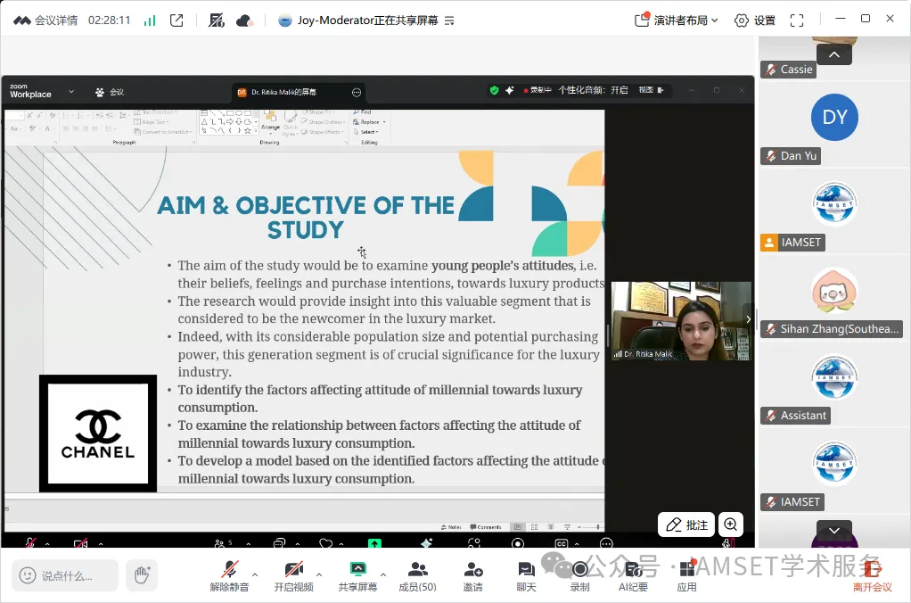Screen dimensions: 911x603
Task: Click Arrange in PowerPoint Drawing group
Action: point(270,120)
